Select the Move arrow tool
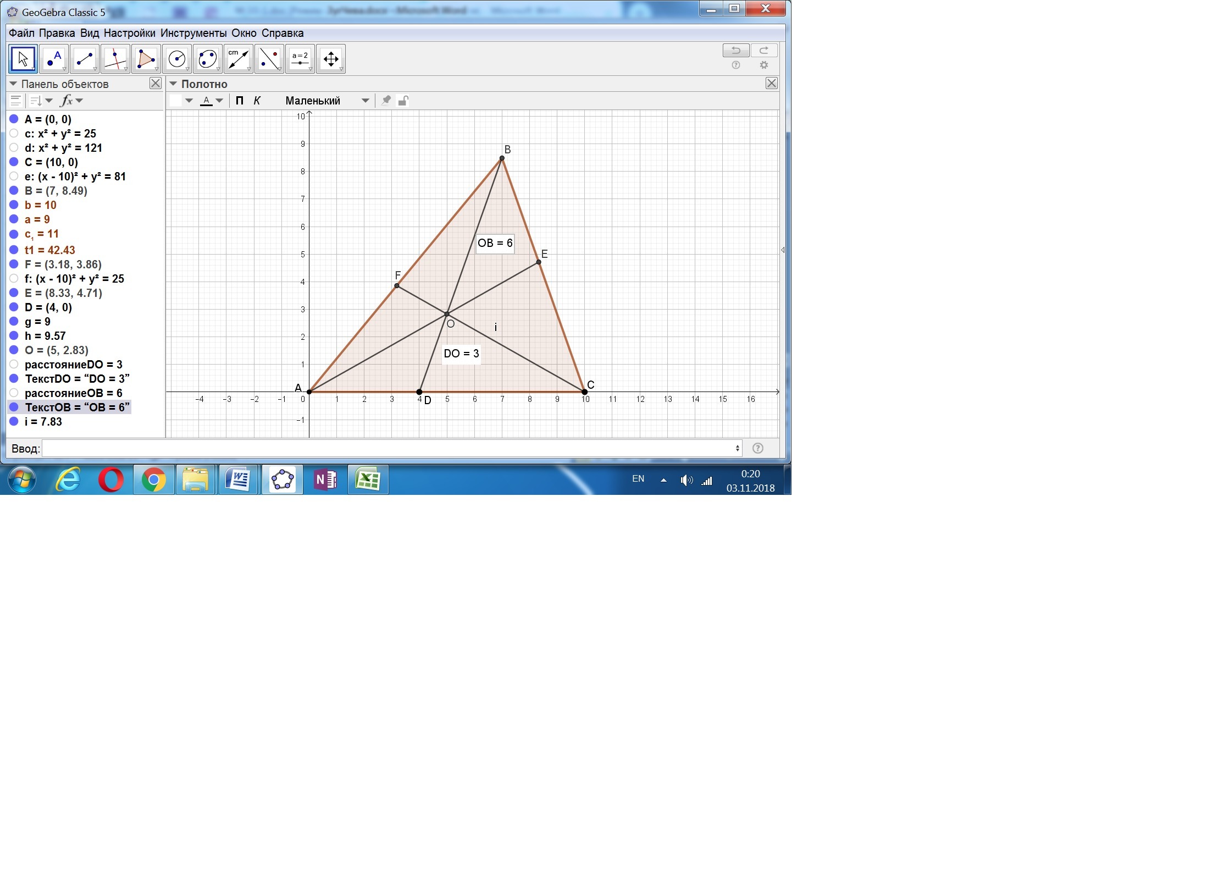The width and height of the screenshot is (1229, 893). click(23, 59)
